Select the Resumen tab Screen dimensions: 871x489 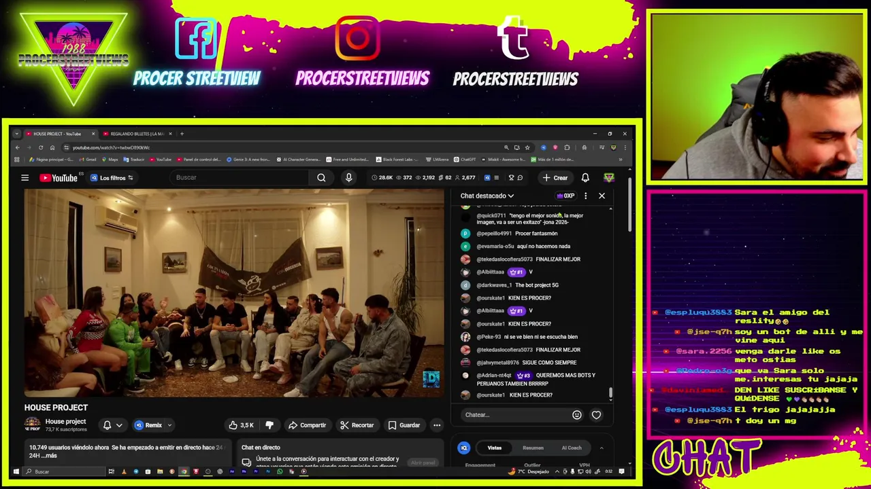pyautogui.click(x=533, y=448)
